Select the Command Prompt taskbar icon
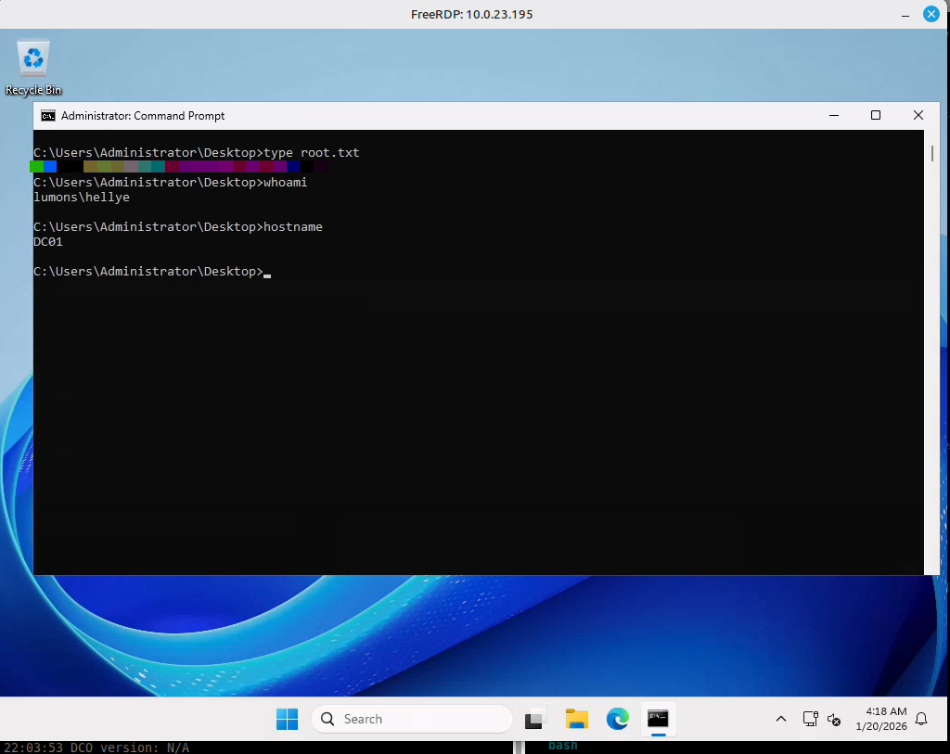This screenshot has width=950, height=754. tap(658, 719)
